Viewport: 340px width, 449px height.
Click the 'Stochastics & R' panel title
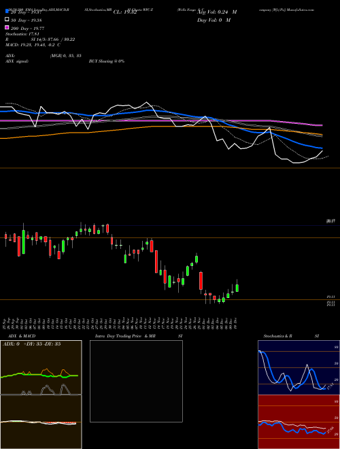point(278,336)
